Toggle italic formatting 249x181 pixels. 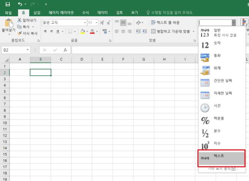[51, 31]
